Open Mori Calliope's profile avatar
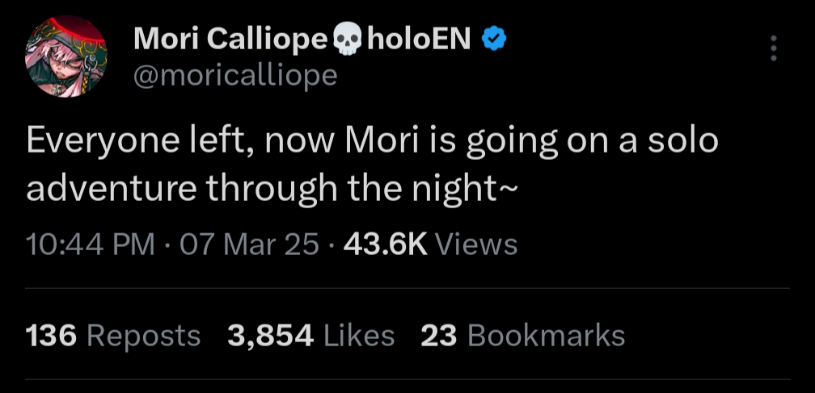815x393 pixels. click(x=66, y=56)
